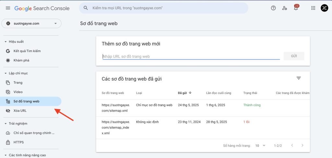Click Không xác định type cell
This screenshot has width=332, height=158.
point(148,122)
